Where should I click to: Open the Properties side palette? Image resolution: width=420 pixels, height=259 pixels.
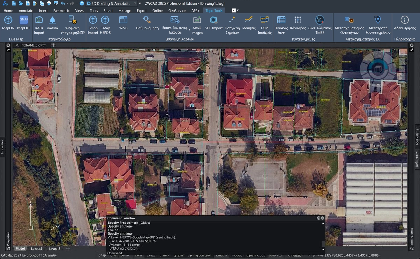[2, 147]
